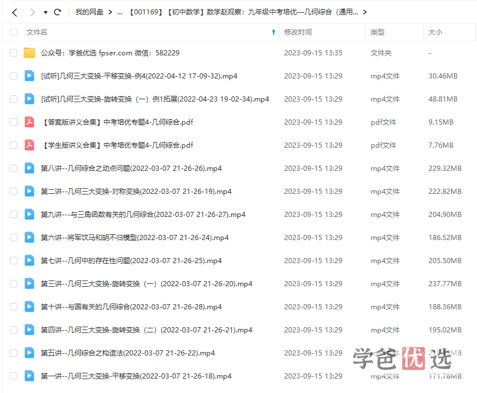Open file 第八讲--几何综合之动点问题
477x393 pixels.
pos(131,169)
